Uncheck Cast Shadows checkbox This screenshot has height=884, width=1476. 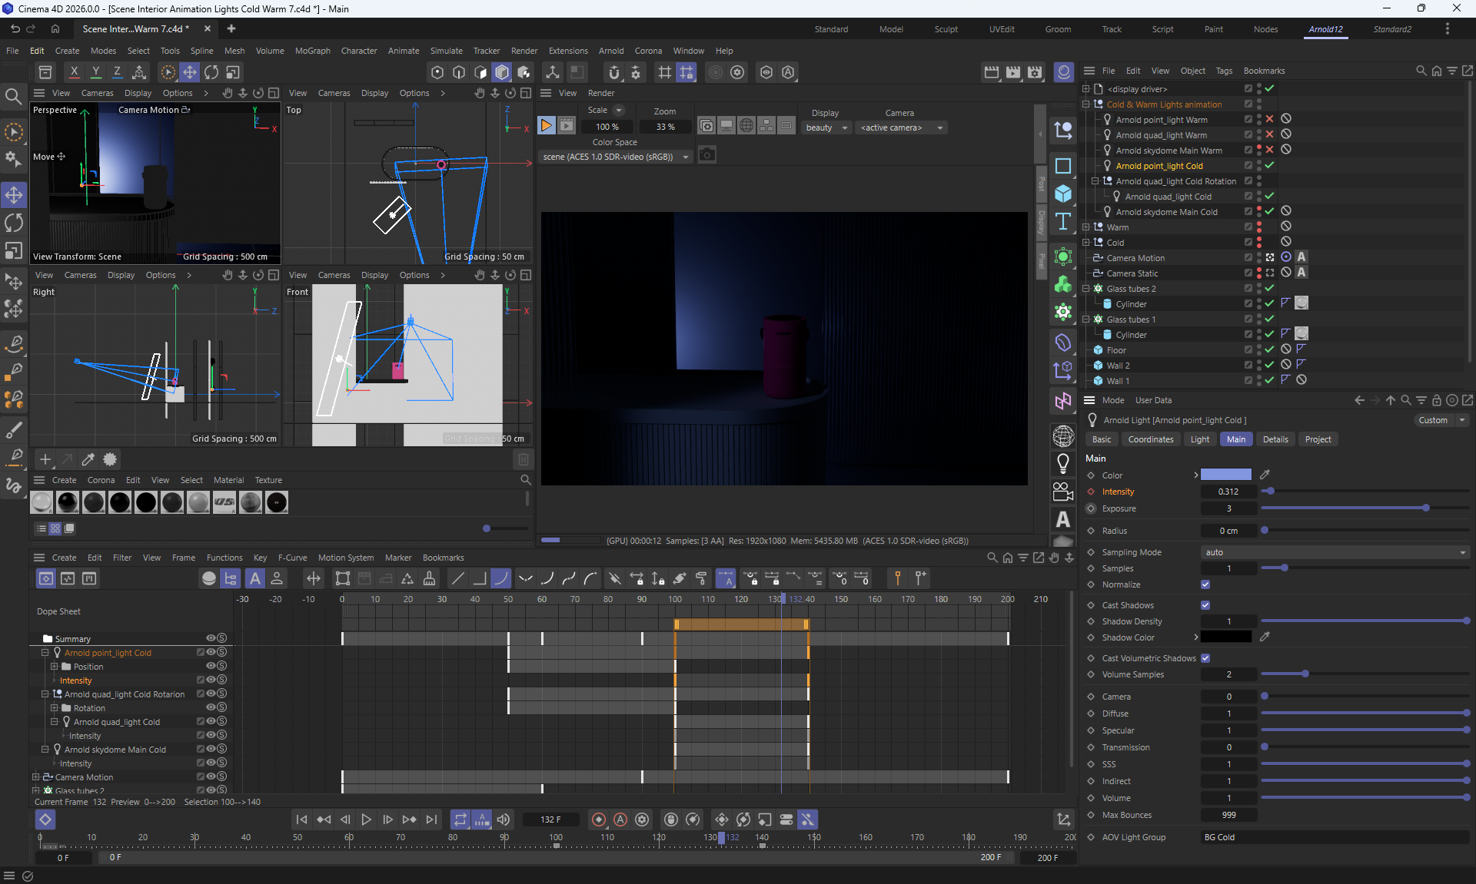coord(1205,605)
